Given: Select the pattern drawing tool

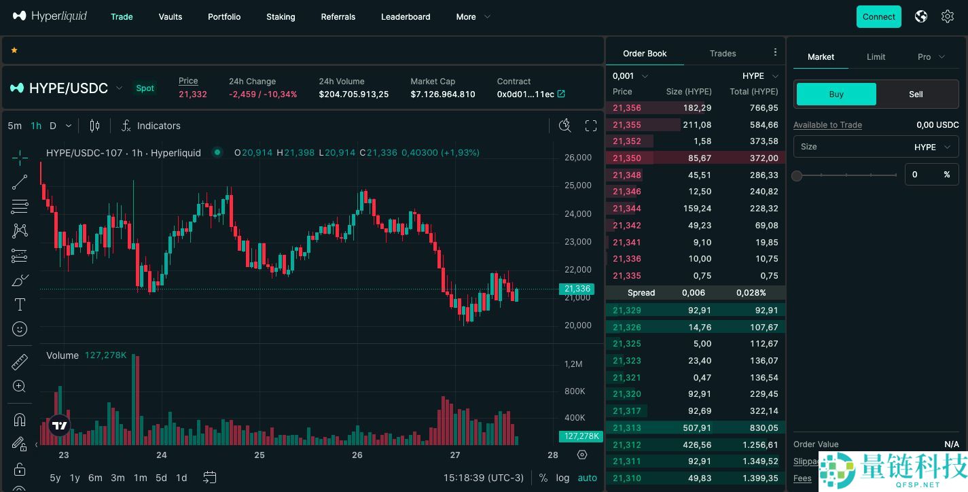Looking at the screenshot, I should pos(20,231).
